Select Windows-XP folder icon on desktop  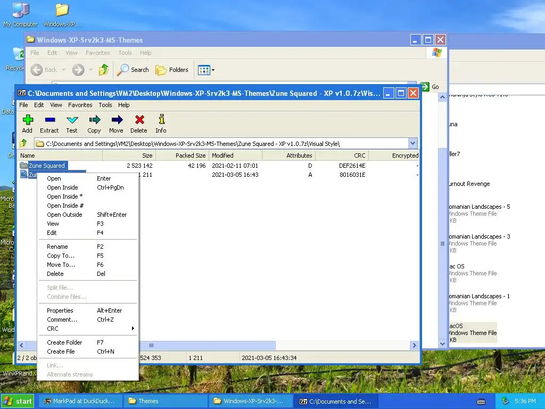click(62, 14)
